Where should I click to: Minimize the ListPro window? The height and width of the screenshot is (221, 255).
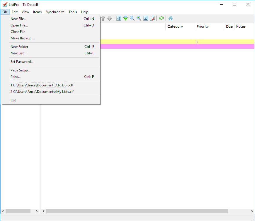tap(221, 5)
